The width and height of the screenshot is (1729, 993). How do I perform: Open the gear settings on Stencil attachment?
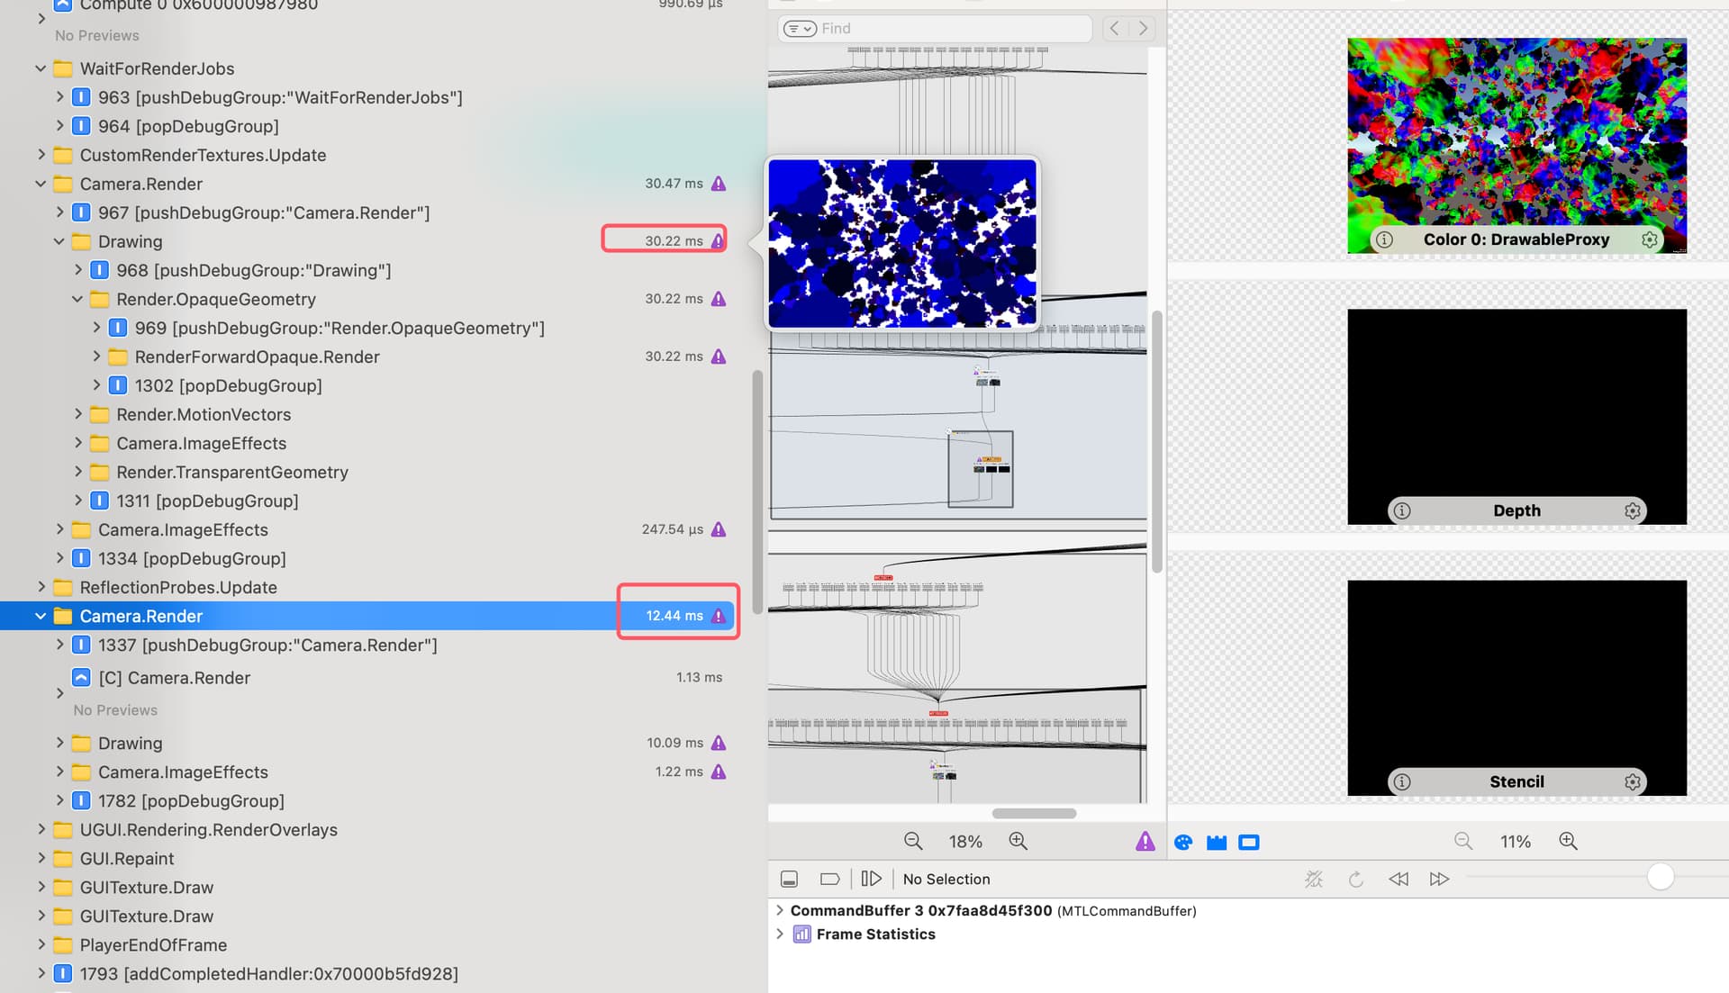pyautogui.click(x=1633, y=781)
